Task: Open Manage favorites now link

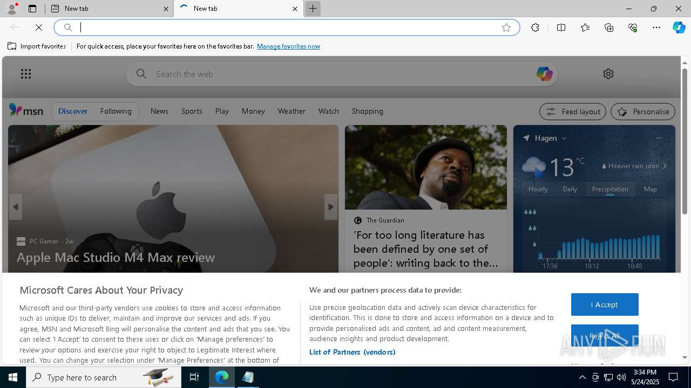Action: 288,46
